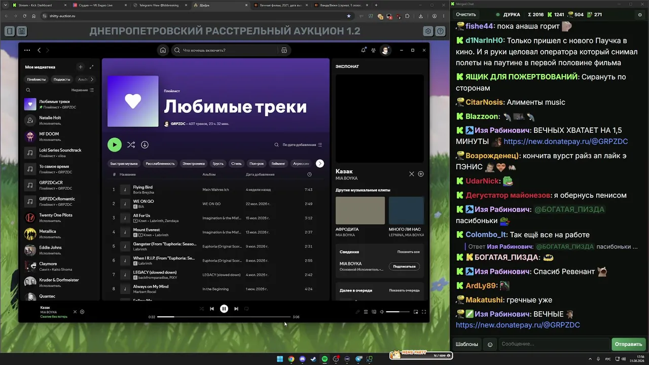Toggle shuffle in the bottom player bar
Viewport: 649px width, 365px height.
coord(202,309)
